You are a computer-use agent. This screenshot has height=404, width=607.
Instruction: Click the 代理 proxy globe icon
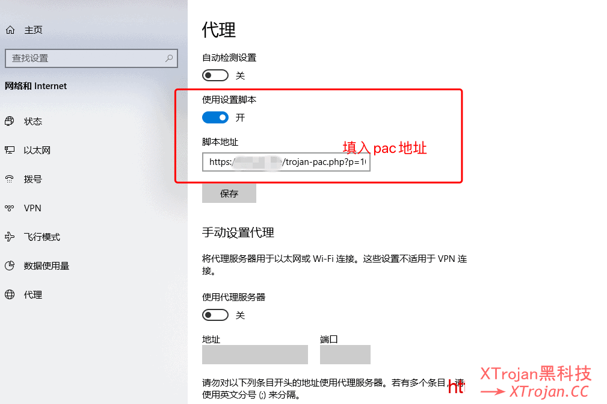tap(10, 295)
